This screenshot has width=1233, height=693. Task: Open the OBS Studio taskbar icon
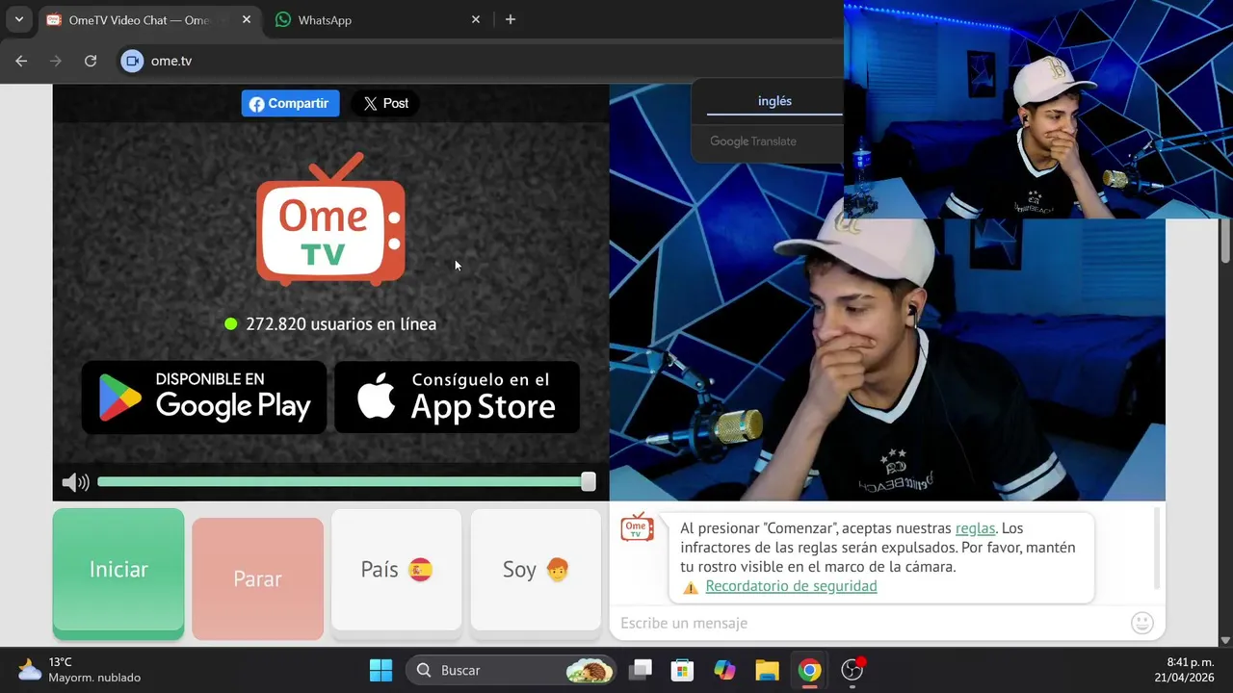[x=853, y=670]
